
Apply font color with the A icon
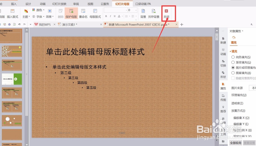tap(119, 16)
